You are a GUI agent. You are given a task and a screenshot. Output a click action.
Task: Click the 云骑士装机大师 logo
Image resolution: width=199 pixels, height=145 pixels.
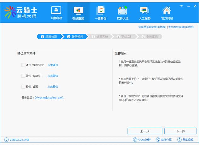point(20,13)
